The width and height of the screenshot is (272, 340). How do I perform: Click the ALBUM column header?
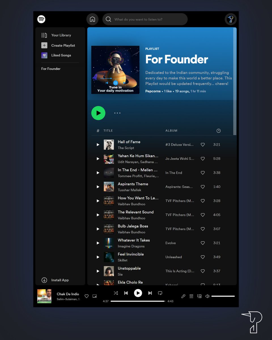click(171, 131)
